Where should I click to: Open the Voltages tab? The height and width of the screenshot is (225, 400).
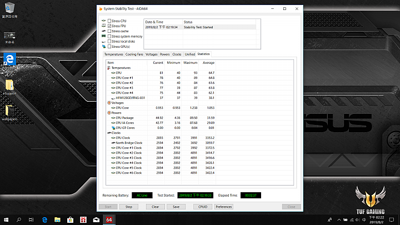coord(152,54)
